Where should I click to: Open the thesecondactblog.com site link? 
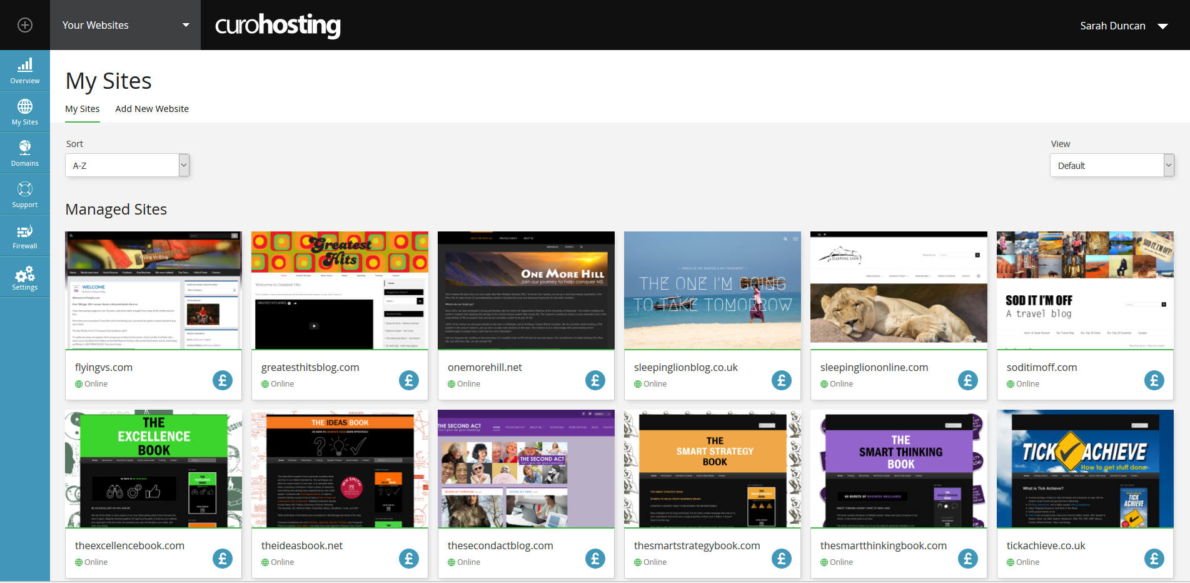500,545
